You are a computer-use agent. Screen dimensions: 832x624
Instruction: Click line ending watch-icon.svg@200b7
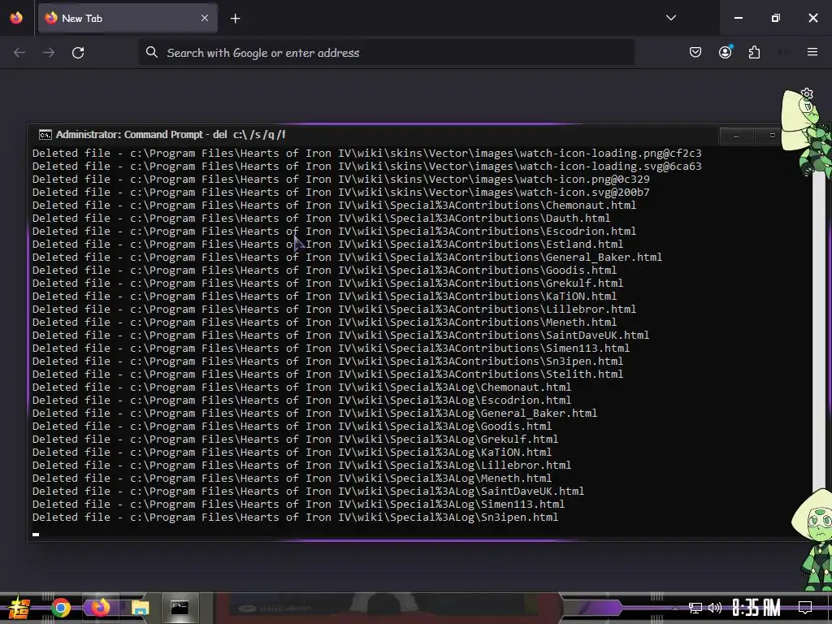coord(340,192)
